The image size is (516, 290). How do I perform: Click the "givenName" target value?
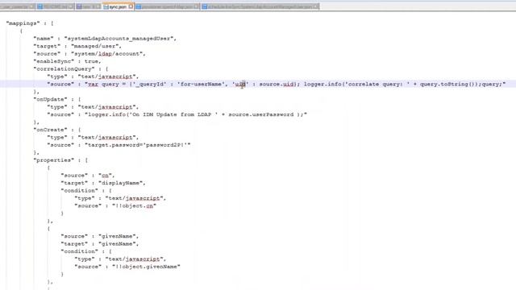pos(117,243)
